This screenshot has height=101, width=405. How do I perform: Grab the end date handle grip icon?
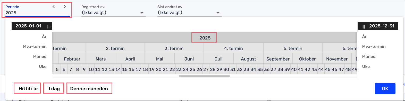363,26
